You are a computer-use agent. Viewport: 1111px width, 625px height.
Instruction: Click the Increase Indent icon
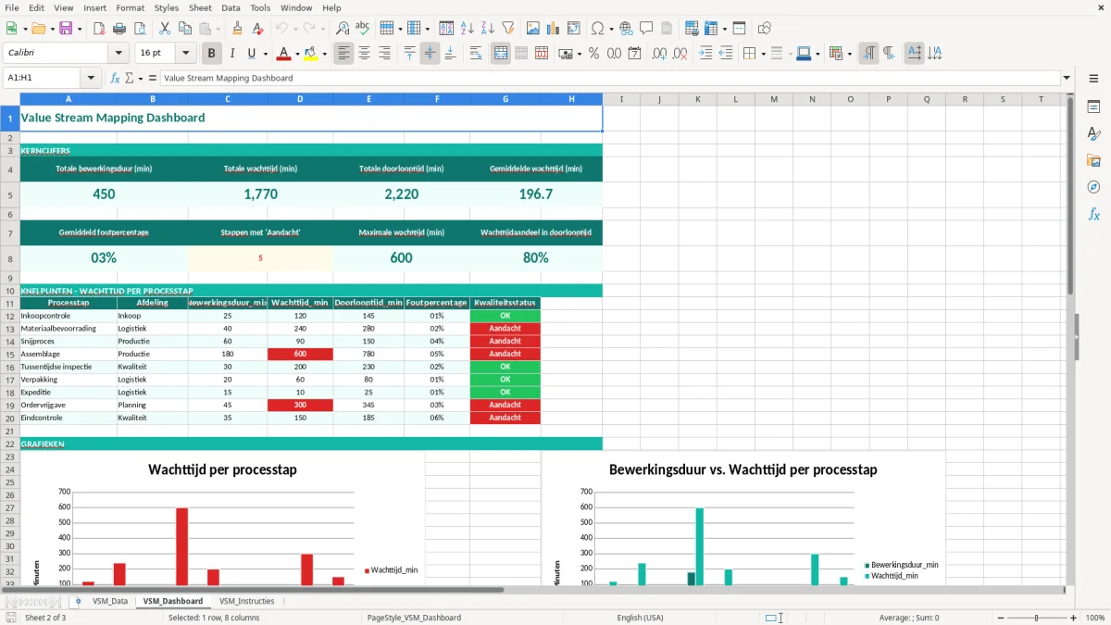pyautogui.click(x=705, y=54)
